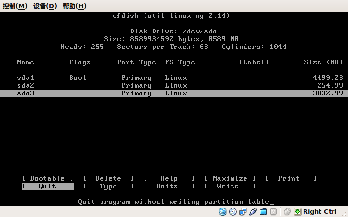Click the FS Type column header

pos(180,62)
